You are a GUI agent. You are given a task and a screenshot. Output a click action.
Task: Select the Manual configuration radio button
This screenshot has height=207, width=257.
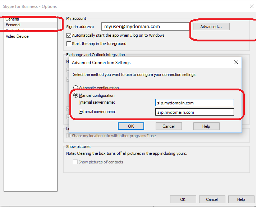pos(75,95)
